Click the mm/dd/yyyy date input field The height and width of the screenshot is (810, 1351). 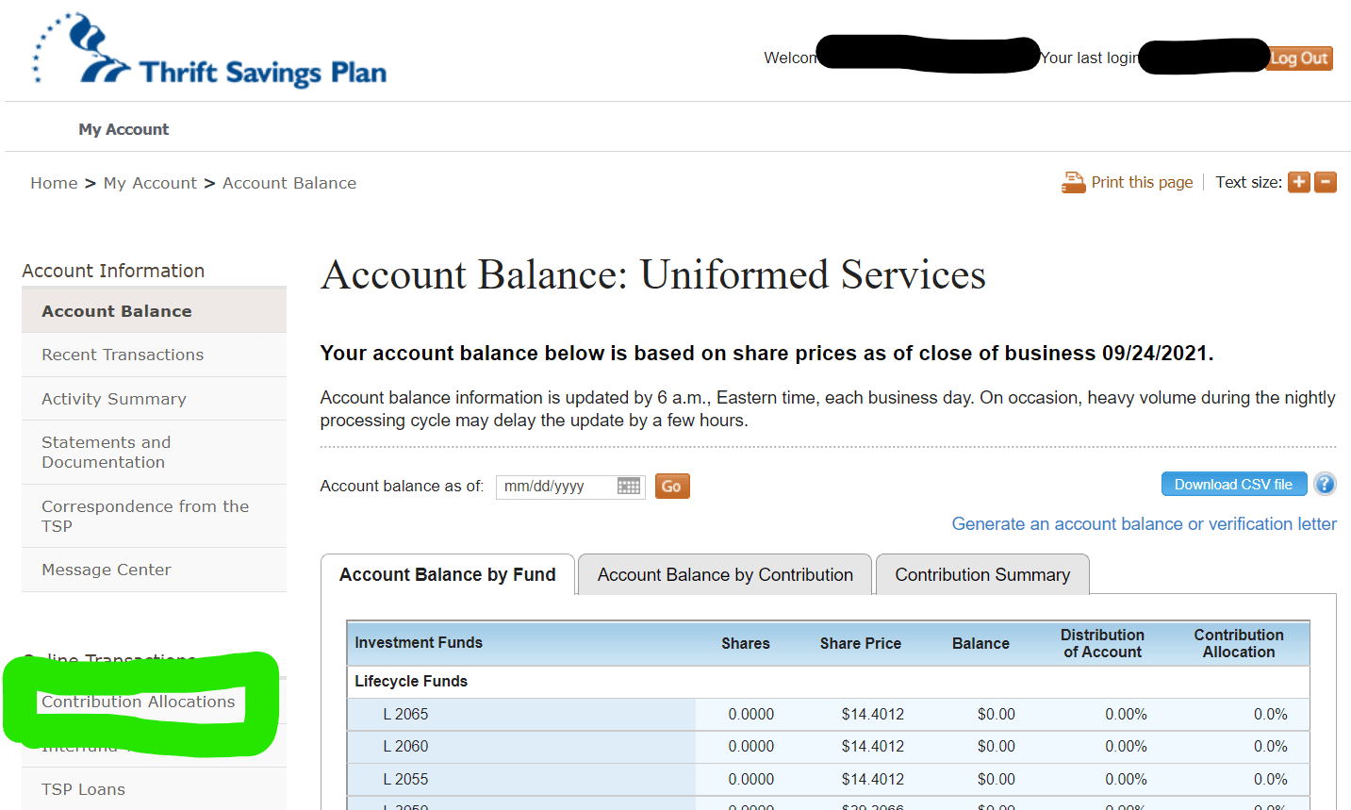click(x=556, y=487)
